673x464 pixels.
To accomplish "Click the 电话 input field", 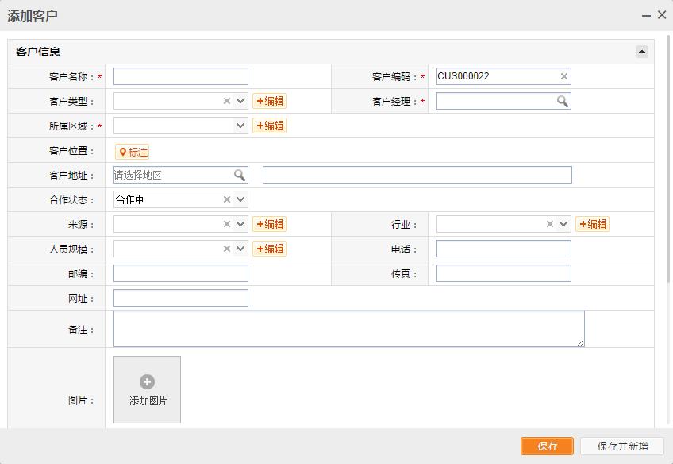I will pos(503,249).
